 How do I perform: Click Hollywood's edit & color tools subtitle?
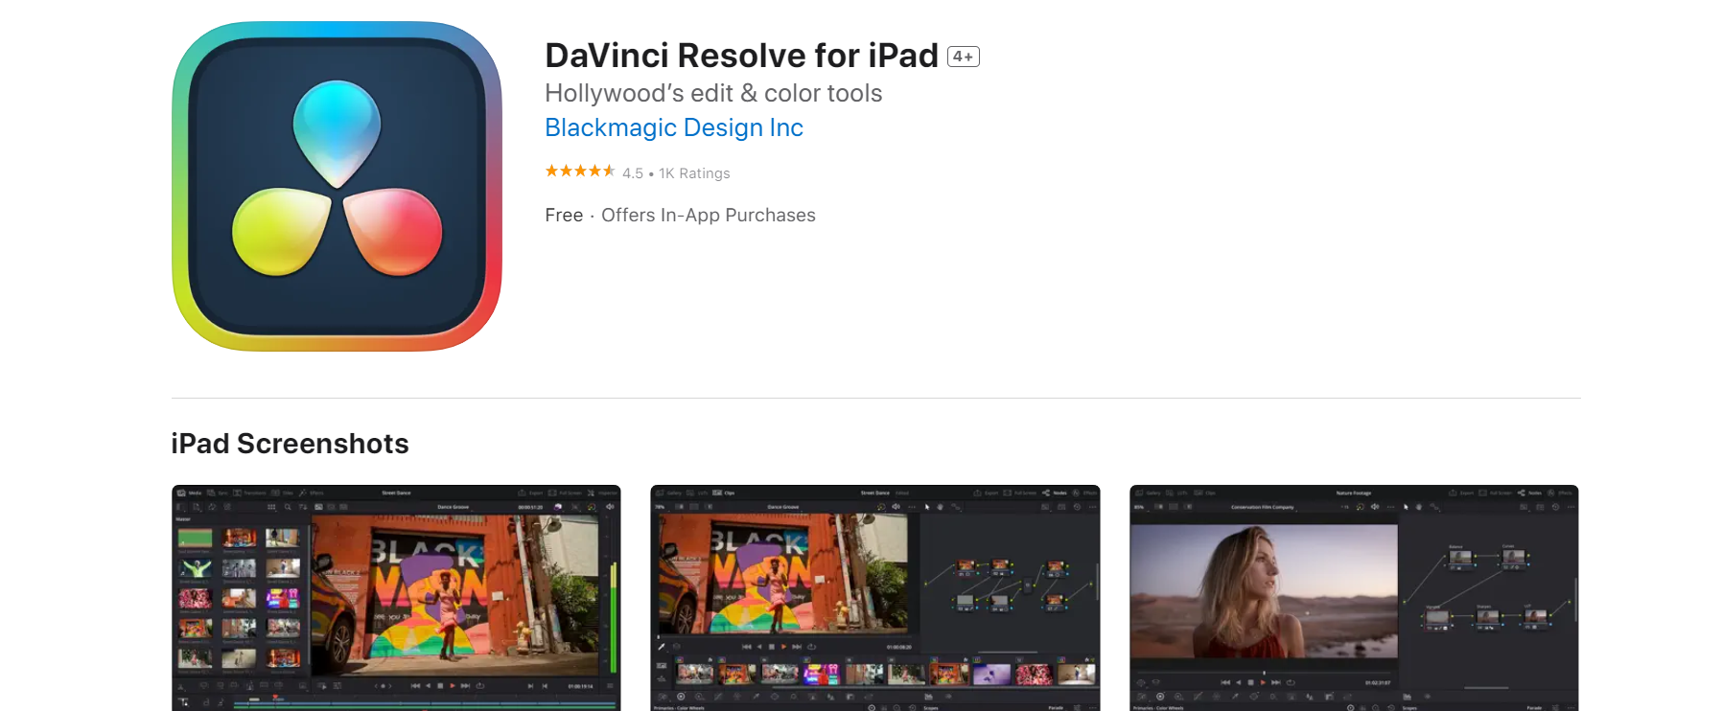[x=713, y=93]
